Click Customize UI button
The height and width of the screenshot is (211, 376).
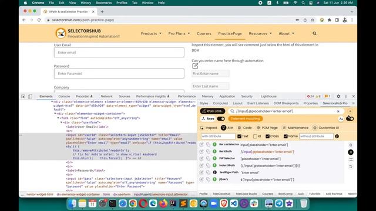coord(326,128)
